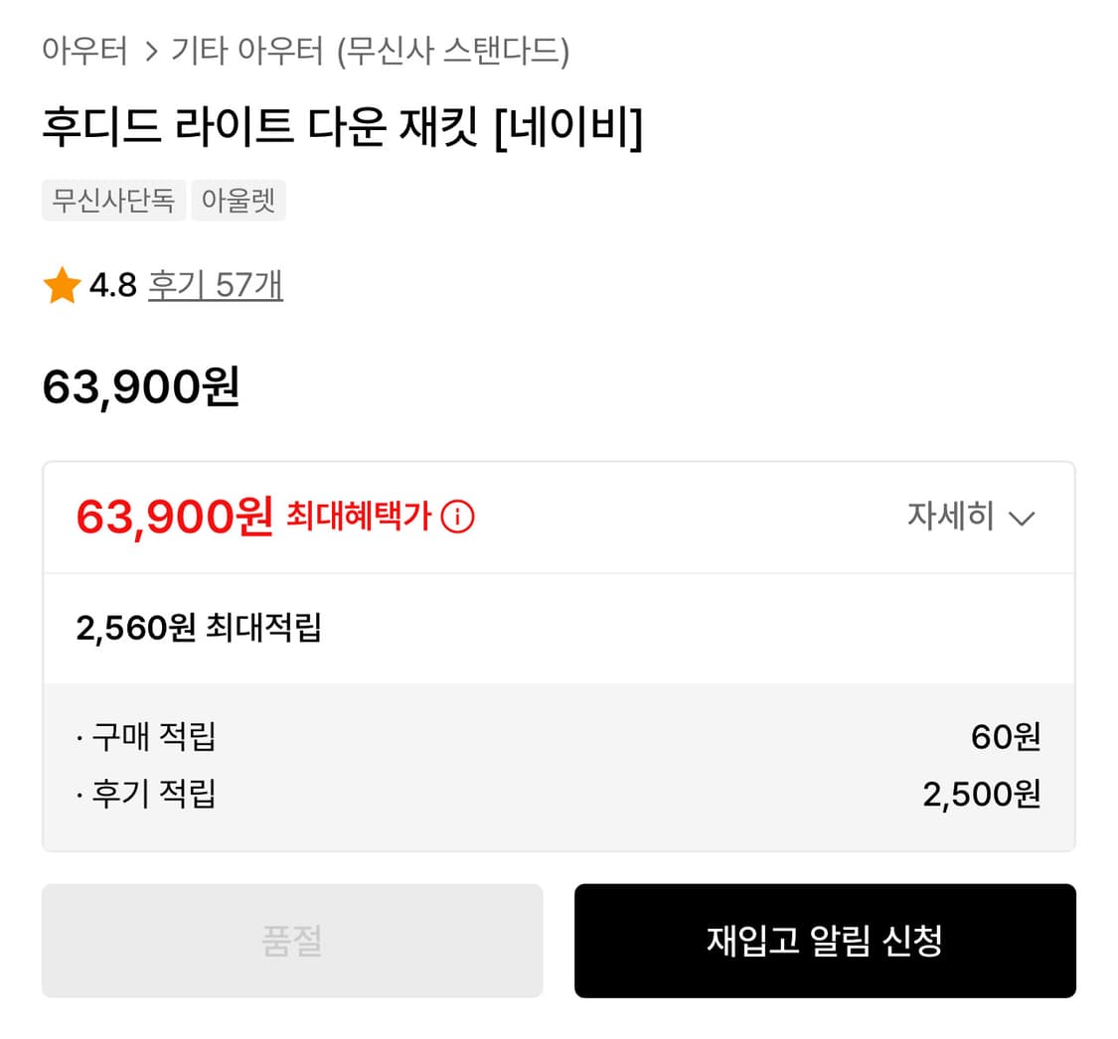Click the product title 후디드 라이트 다운 재킷

click(342, 130)
